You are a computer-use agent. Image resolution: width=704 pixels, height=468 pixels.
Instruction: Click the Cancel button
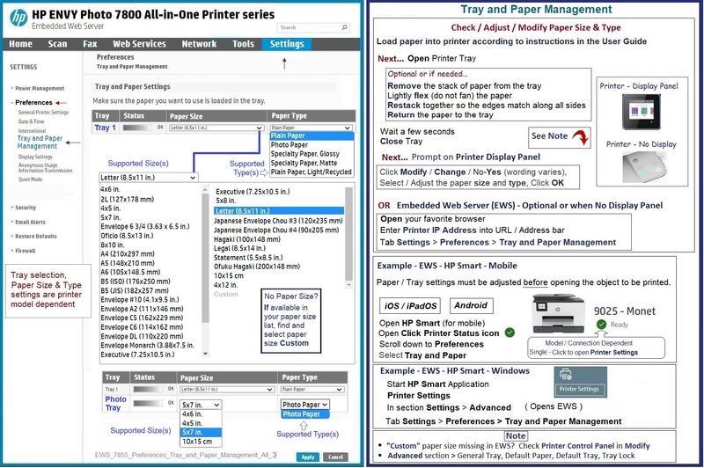click(x=335, y=457)
